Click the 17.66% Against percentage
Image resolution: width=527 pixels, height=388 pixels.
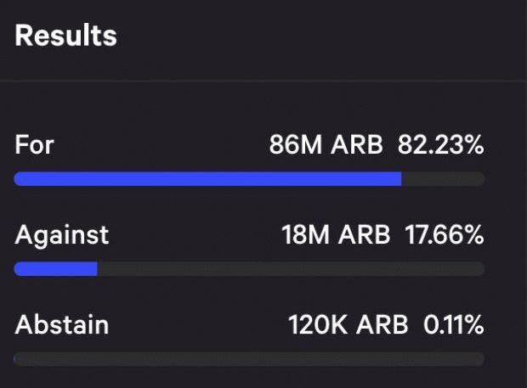tap(445, 234)
